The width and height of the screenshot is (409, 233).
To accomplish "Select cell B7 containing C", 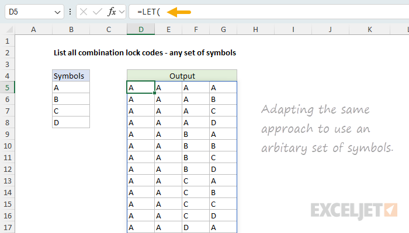I will pyautogui.click(x=71, y=111).
